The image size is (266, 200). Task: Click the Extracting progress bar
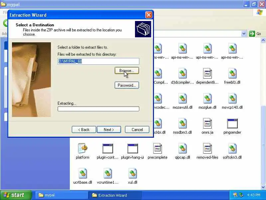click(98, 109)
